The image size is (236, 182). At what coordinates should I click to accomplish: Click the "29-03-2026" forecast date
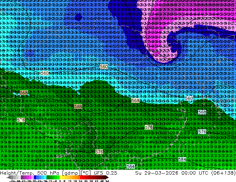(x=161, y=173)
